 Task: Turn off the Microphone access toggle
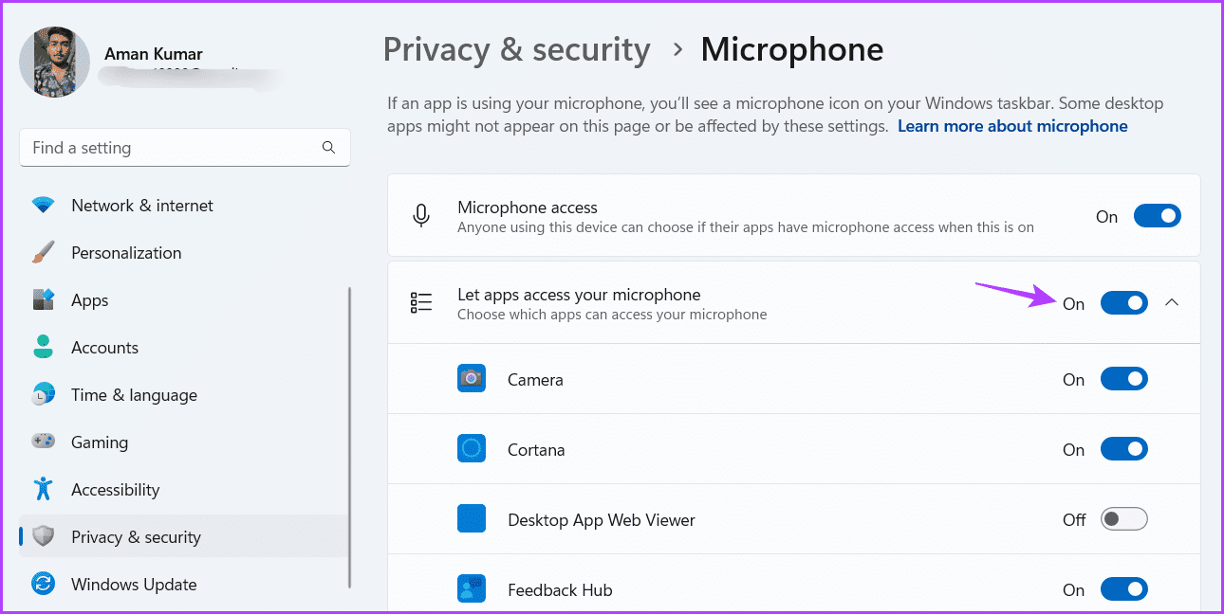coord(1158,216)
